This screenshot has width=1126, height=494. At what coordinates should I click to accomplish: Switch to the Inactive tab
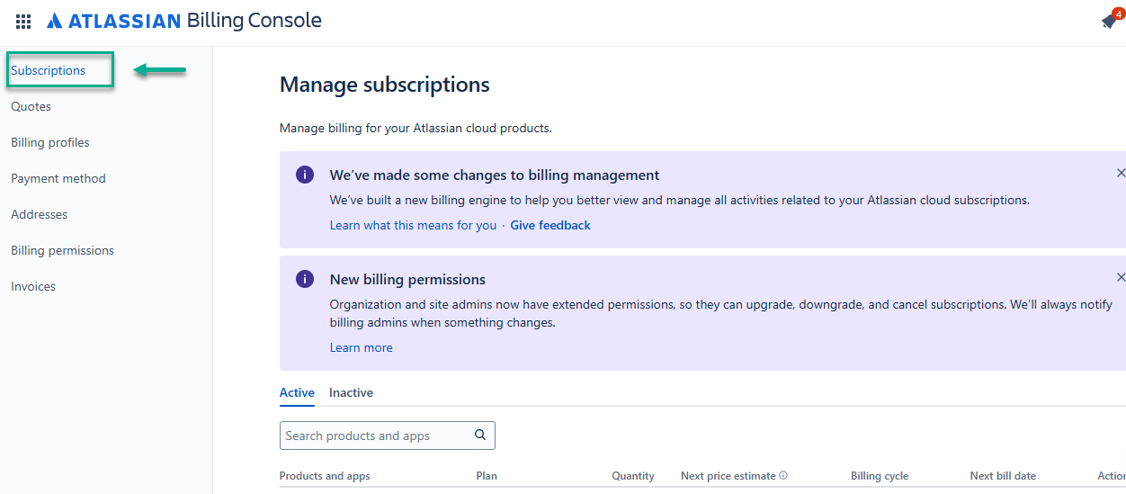pos(351,392)
